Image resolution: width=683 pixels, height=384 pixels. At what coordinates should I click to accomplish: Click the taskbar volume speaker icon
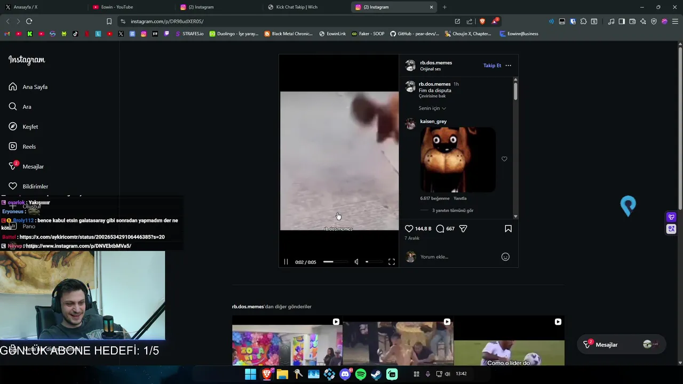click(x=447, y=374)
